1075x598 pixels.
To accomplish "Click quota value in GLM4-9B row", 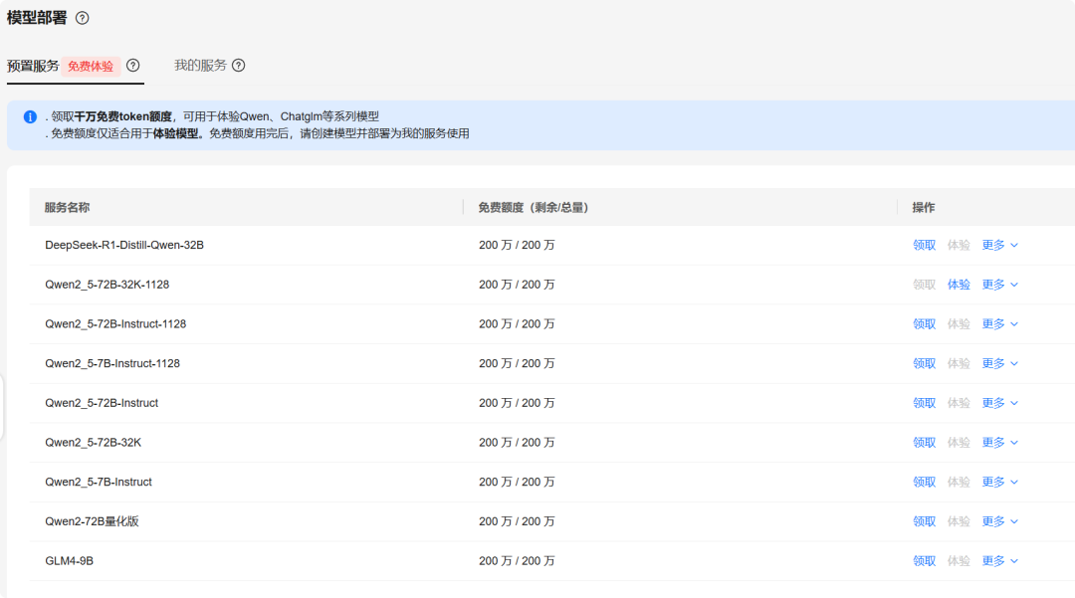I will pos(517,561).
